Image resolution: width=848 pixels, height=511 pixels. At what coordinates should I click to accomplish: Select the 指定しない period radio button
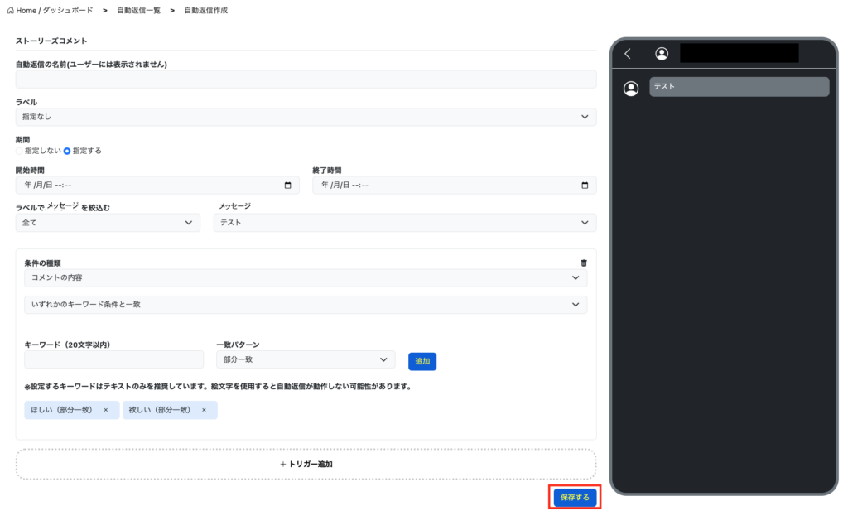click(x=20, y=151)
